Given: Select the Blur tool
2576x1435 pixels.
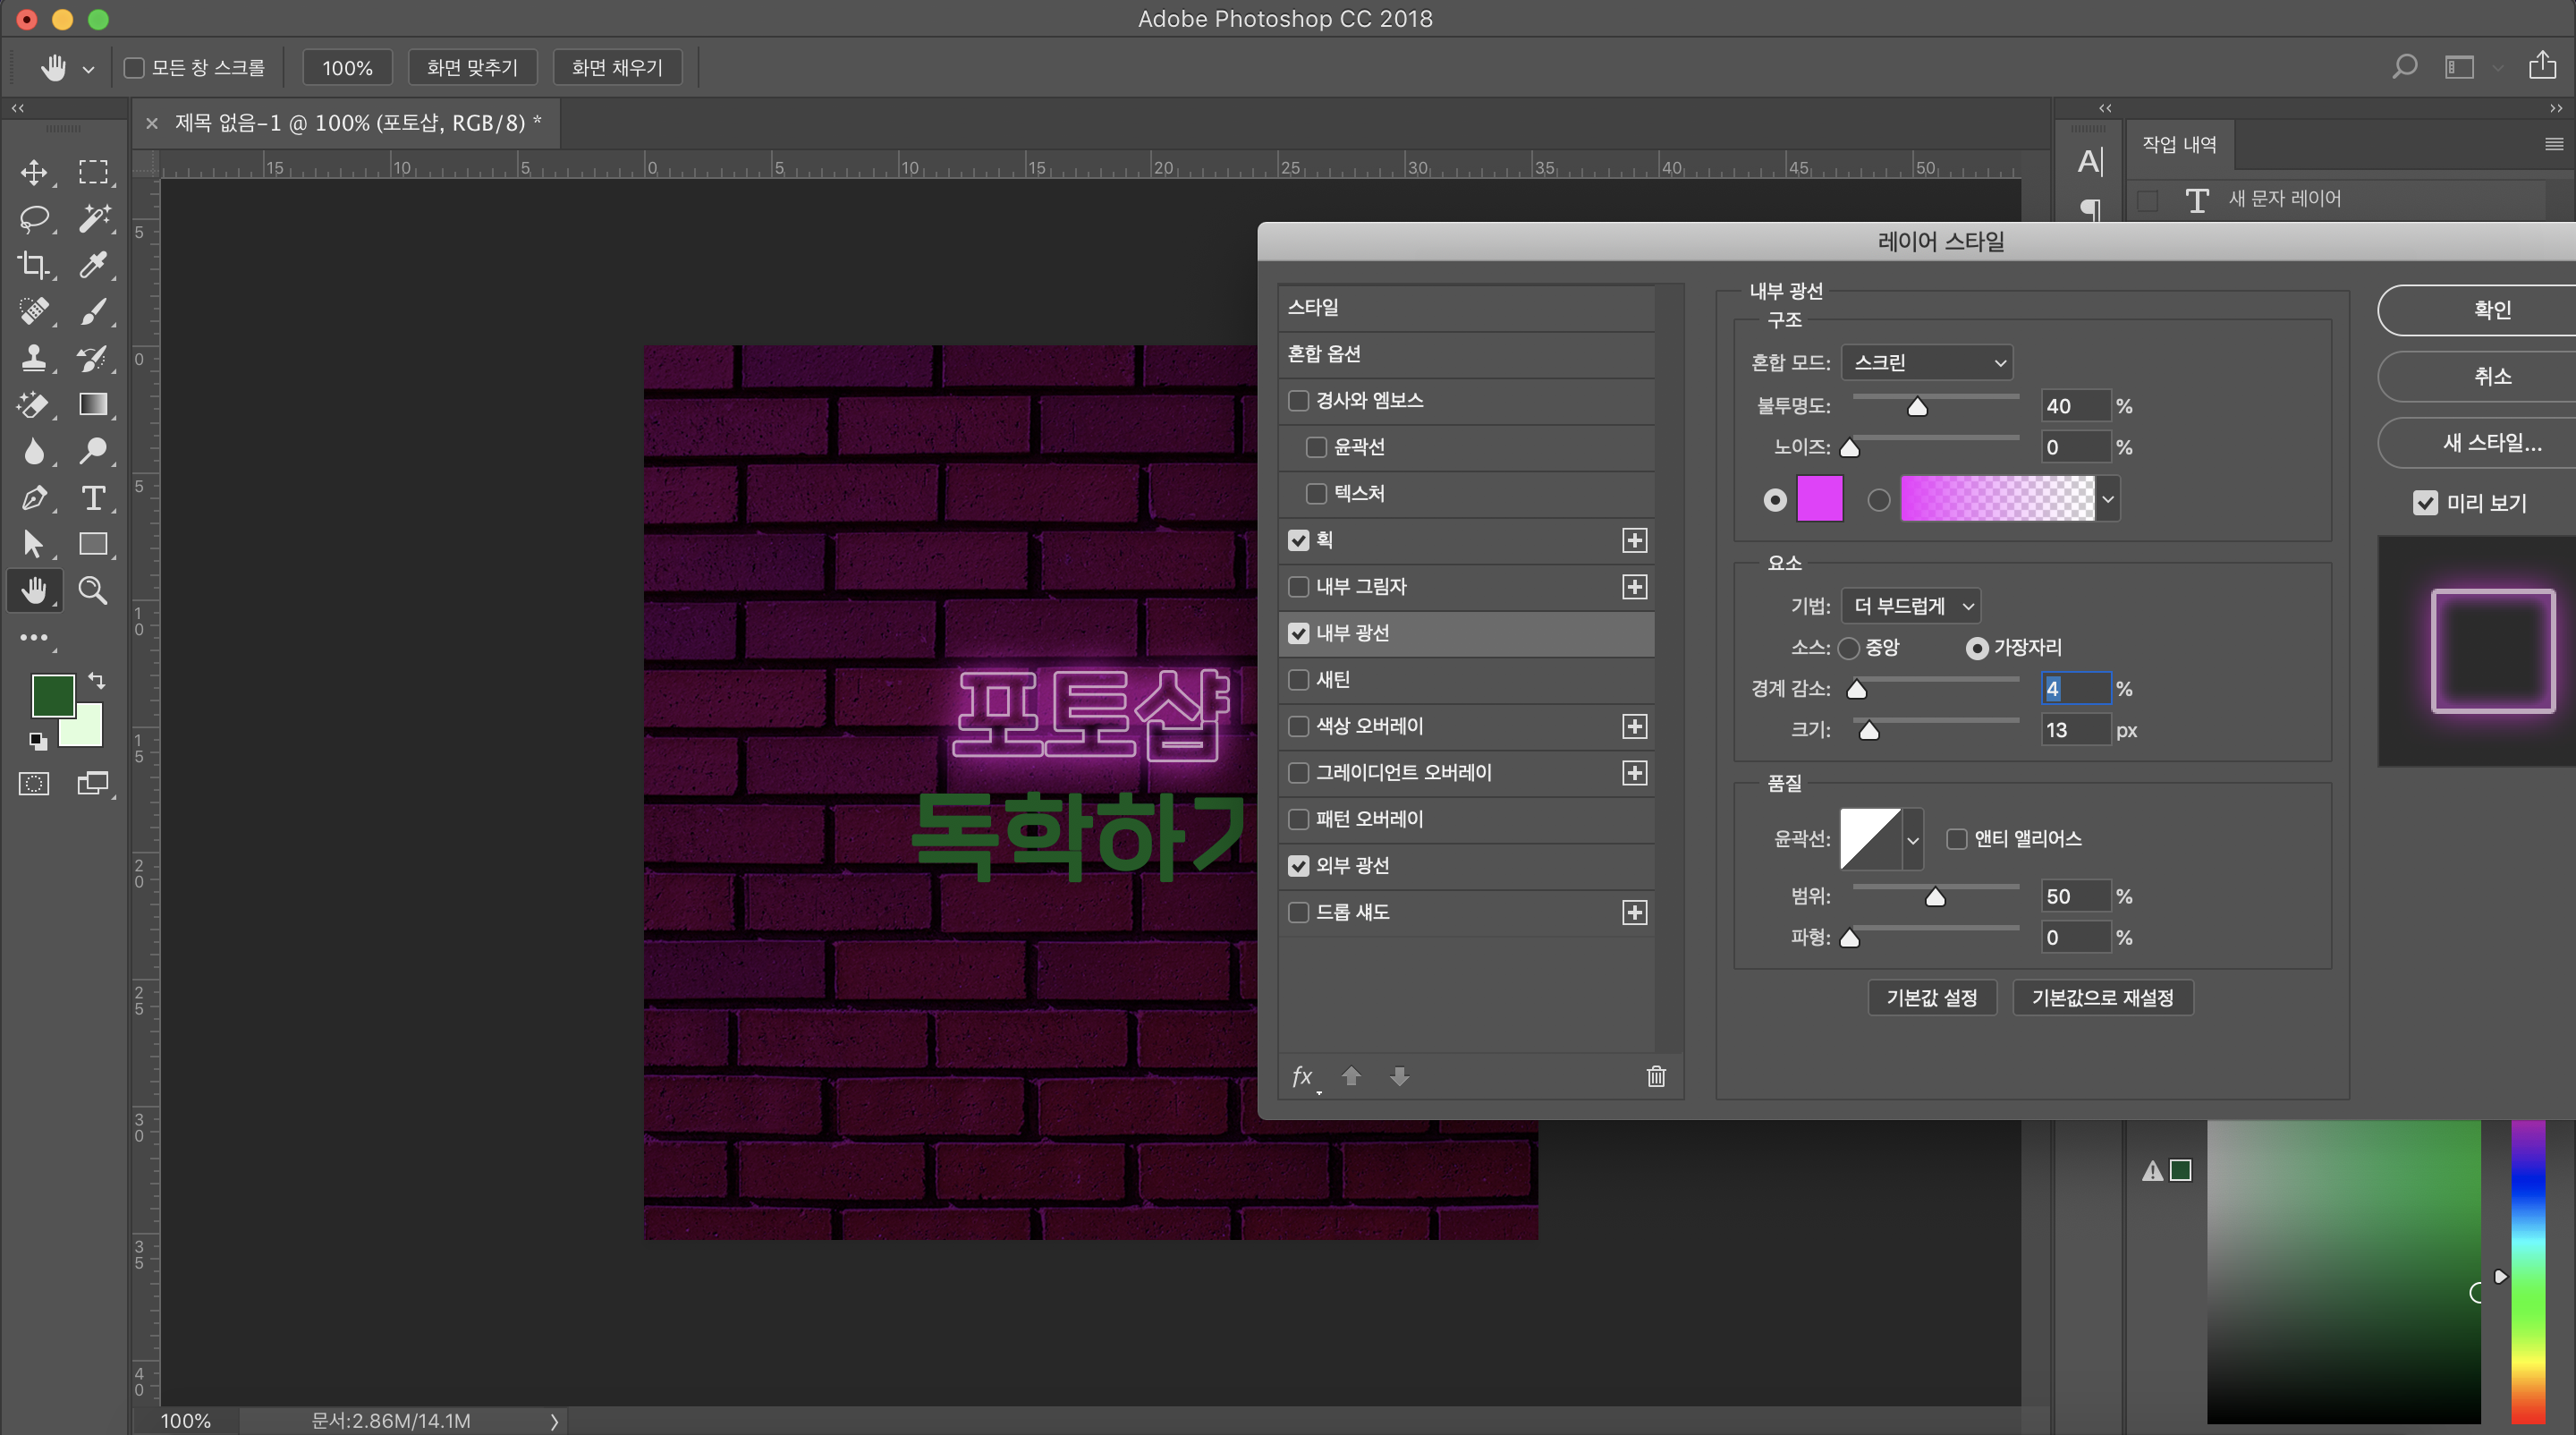Looking at the screenshot, I should click(34, 451).
